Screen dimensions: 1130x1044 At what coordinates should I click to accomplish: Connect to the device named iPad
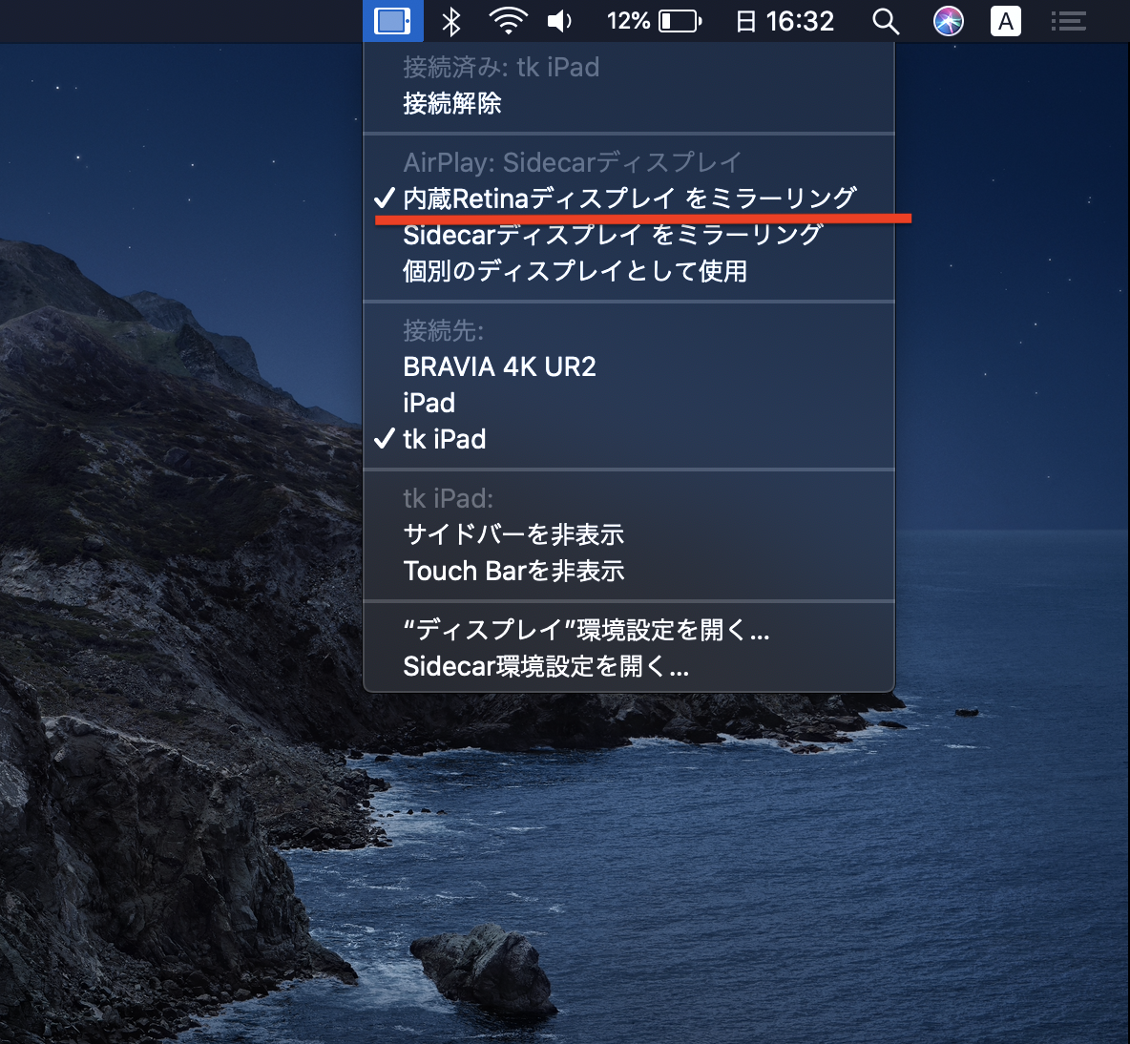coord(628,403)
